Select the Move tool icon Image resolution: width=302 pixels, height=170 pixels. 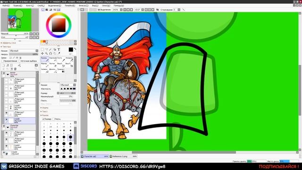(x=42, y=53)
